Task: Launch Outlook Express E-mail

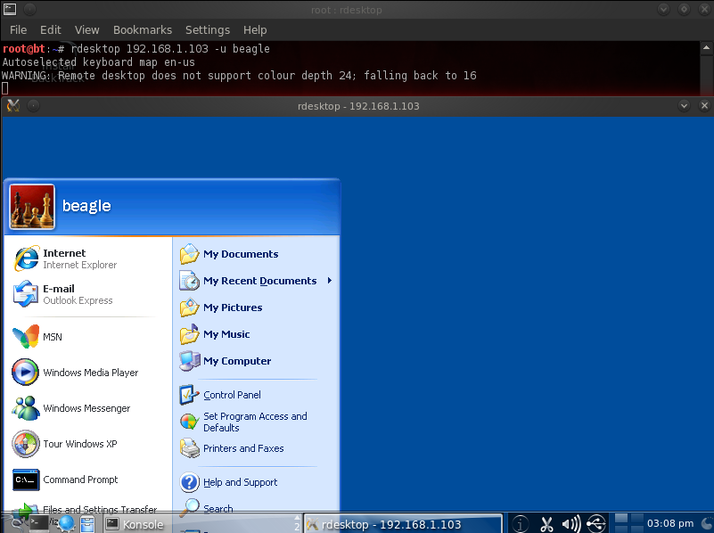Action: coord(64,294)
